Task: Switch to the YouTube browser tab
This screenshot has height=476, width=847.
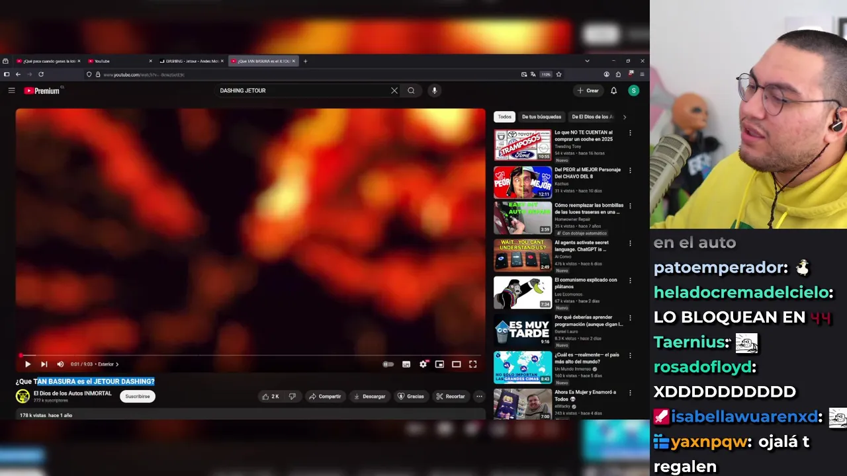Action: point(119,61)
